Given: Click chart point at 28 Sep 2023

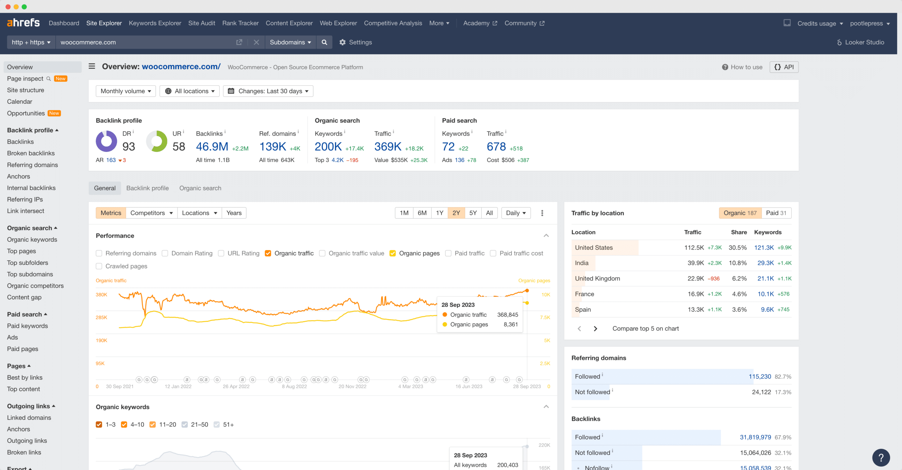Looking at the screenshot, I should [x=527, y=290].
